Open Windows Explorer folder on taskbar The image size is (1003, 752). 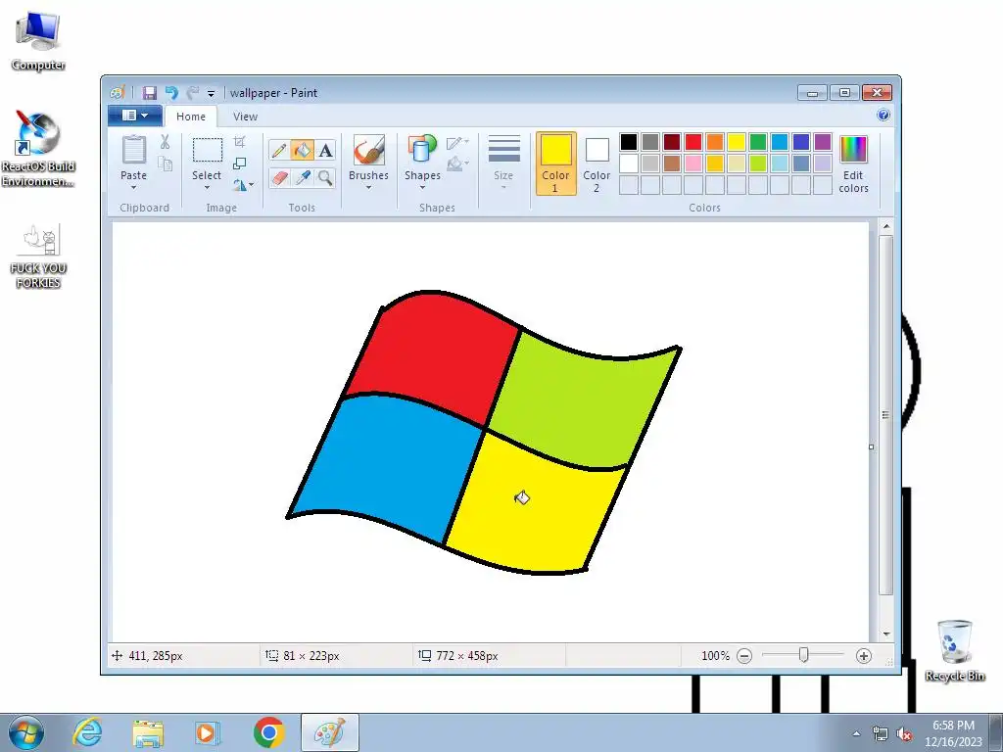point(148,732)
